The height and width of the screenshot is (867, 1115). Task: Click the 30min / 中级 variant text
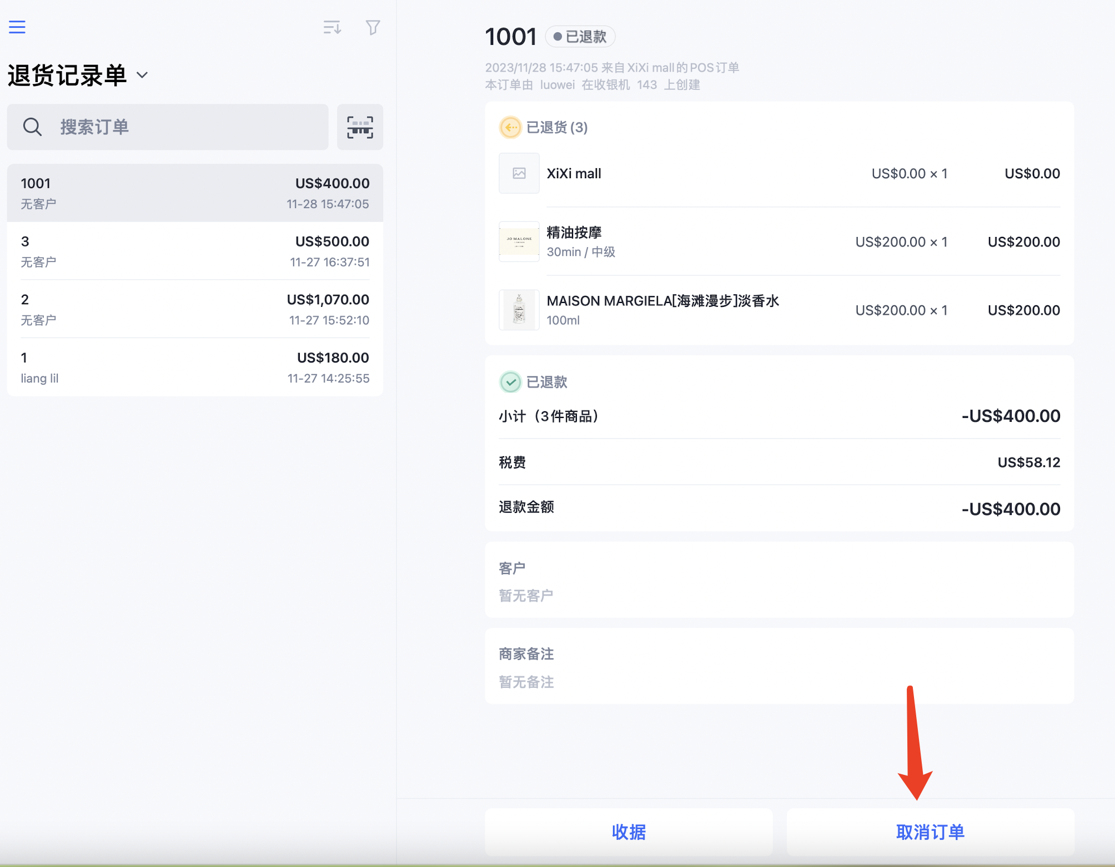click(581, 252)
